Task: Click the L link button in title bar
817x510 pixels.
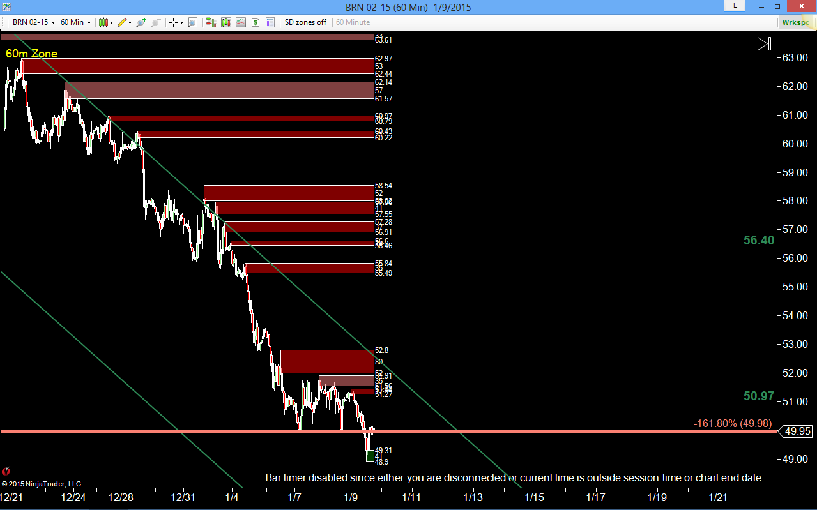Action: coord(735,5)
